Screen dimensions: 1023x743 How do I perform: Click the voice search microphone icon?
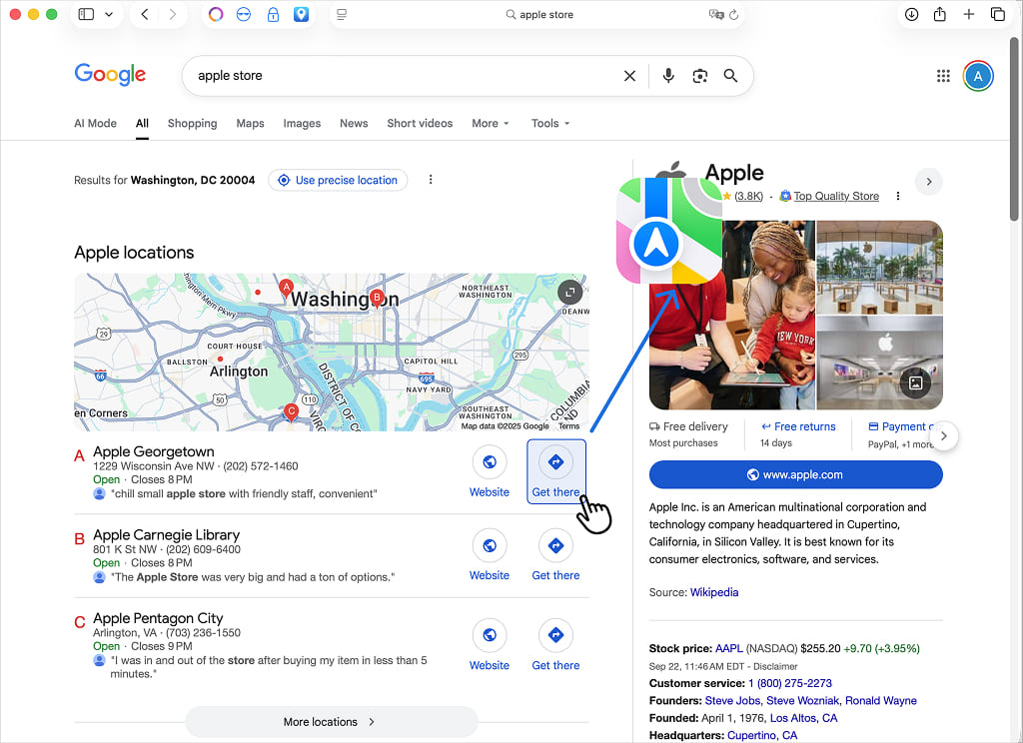668,76
